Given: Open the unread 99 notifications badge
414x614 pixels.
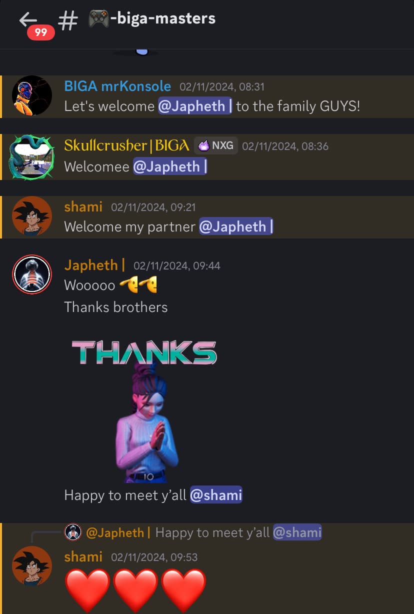Looking at the screenshot, I should [41, 32].
